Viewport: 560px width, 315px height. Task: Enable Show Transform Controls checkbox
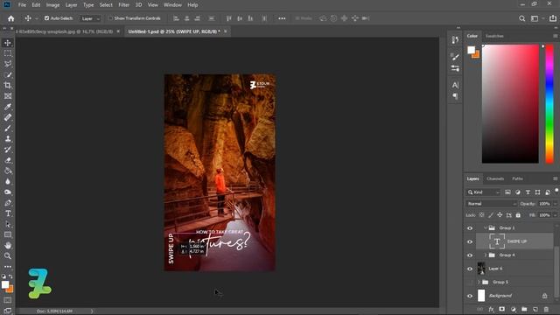coord(110,18)
